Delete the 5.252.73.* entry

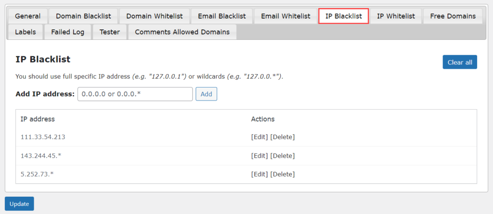(282, 174)
